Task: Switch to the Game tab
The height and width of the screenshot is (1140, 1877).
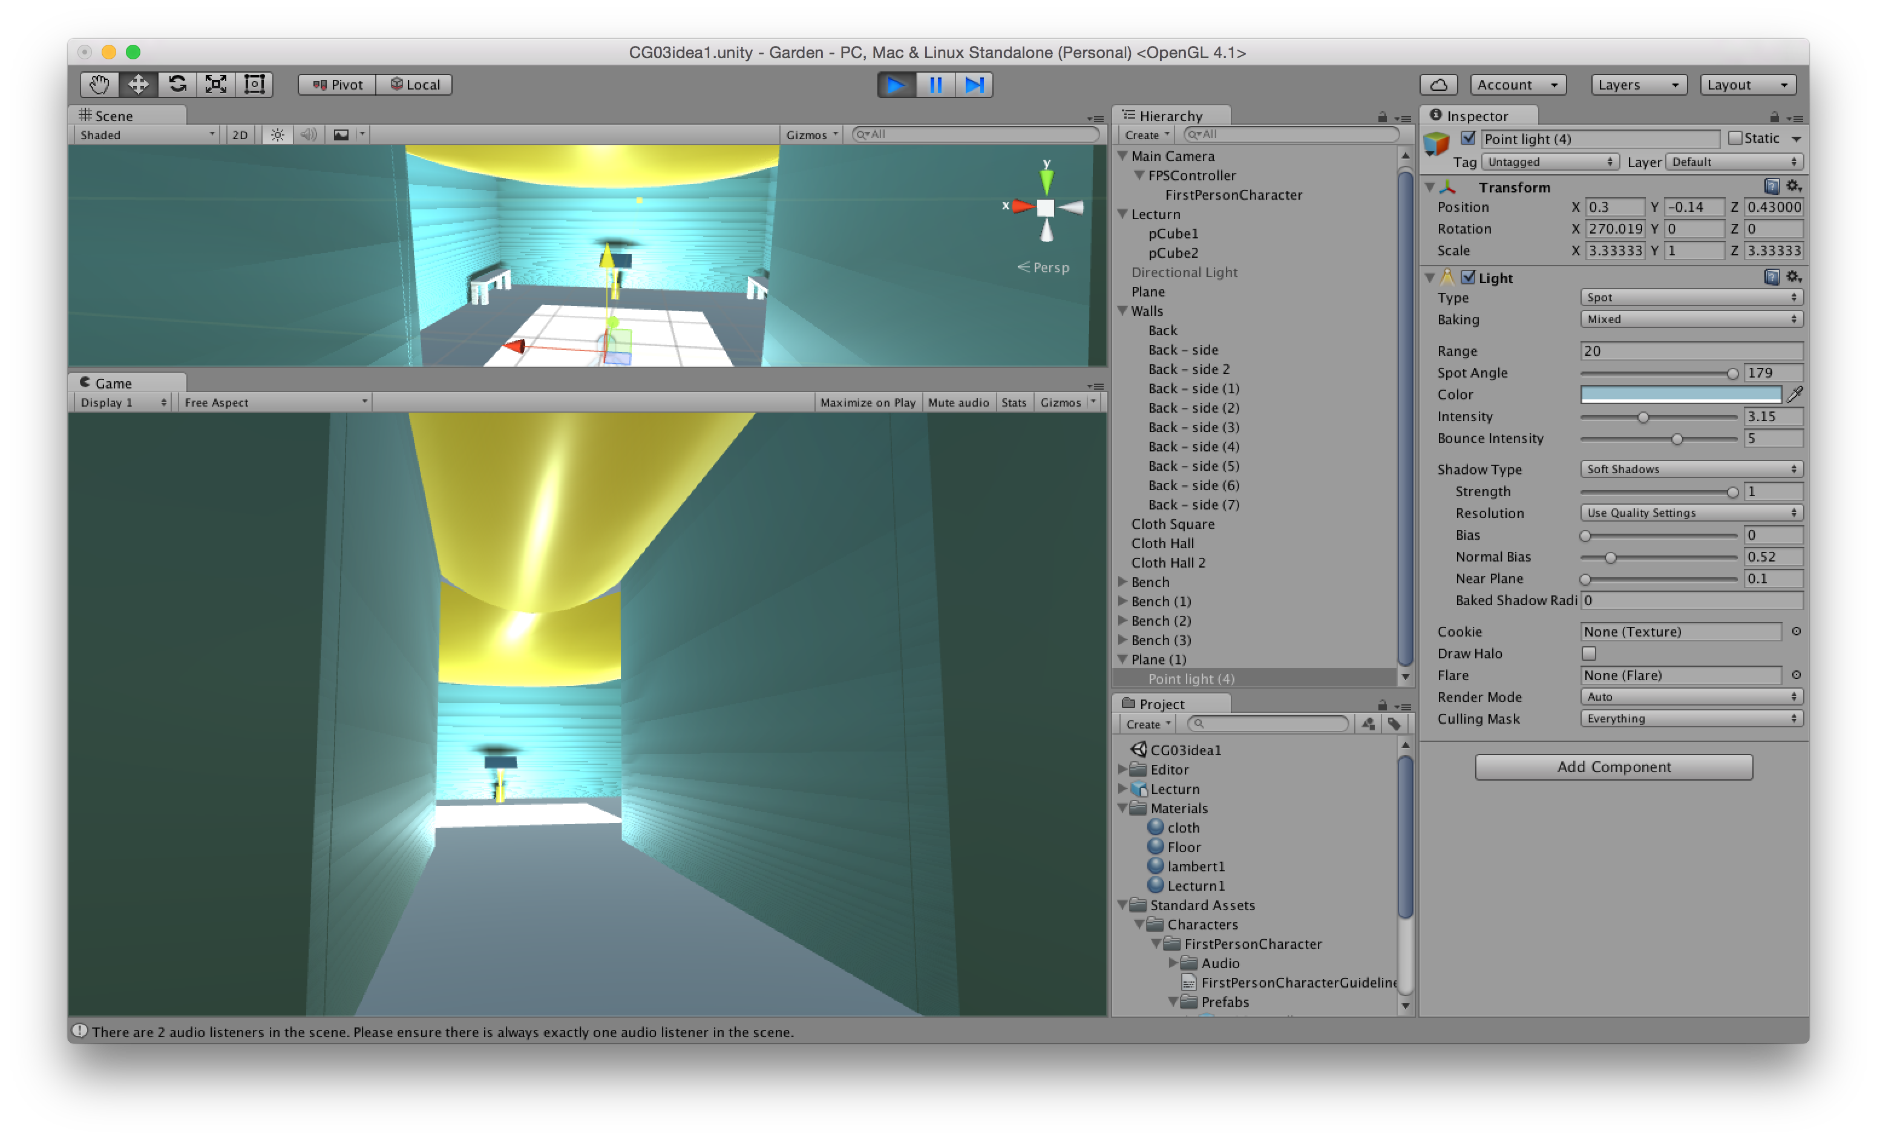Action: [x=113, y=383]
